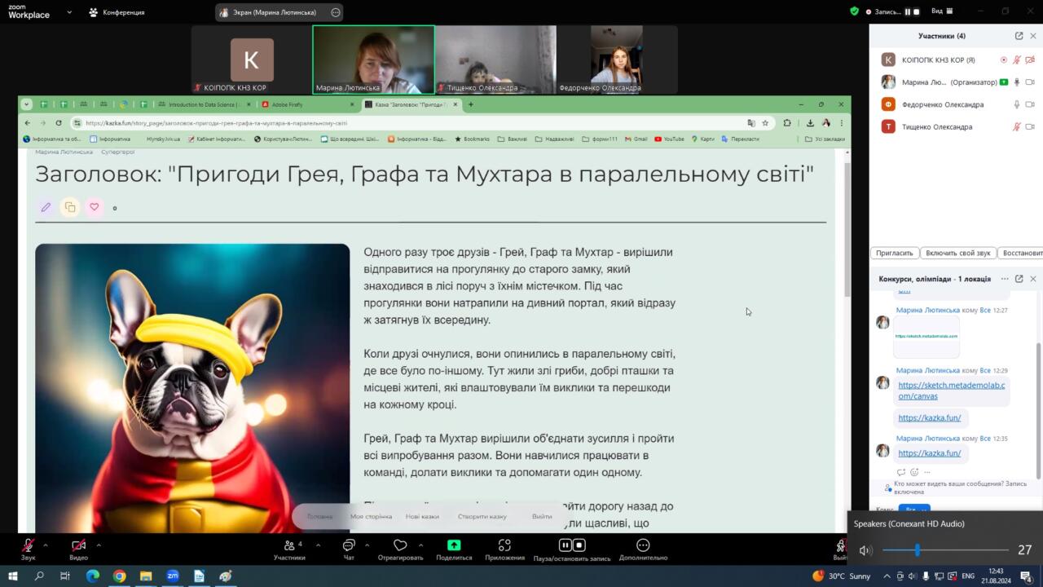Screen dimensions: 1043x587
Task: Pause recording from the top Запись indicator
Action: (x=908, y=11)
